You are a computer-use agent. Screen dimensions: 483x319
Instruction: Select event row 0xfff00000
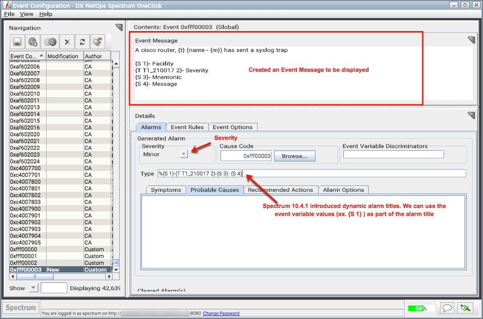point(60,249)
